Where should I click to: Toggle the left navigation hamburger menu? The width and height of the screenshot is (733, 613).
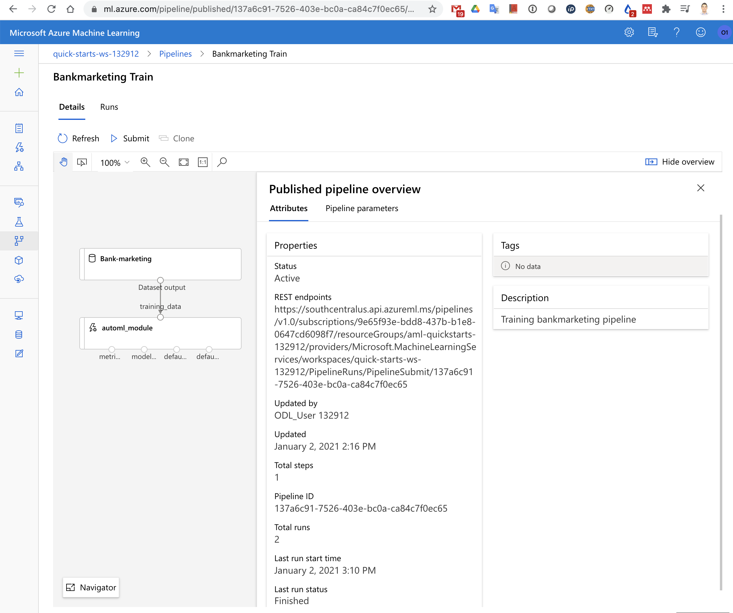[x=19, y=53]
